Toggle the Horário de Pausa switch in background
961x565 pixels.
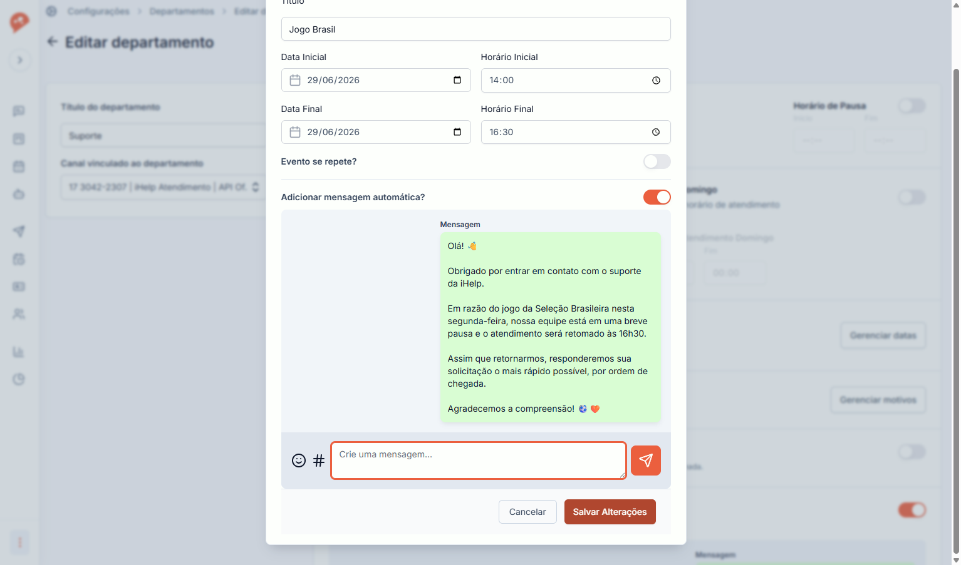click(x=912, y=106)
